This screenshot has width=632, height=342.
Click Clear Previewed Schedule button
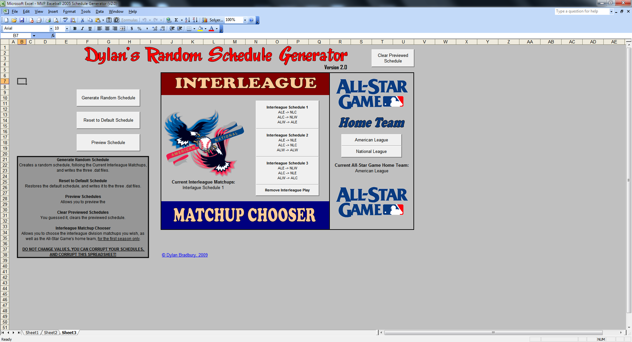[x=393, y=58]
